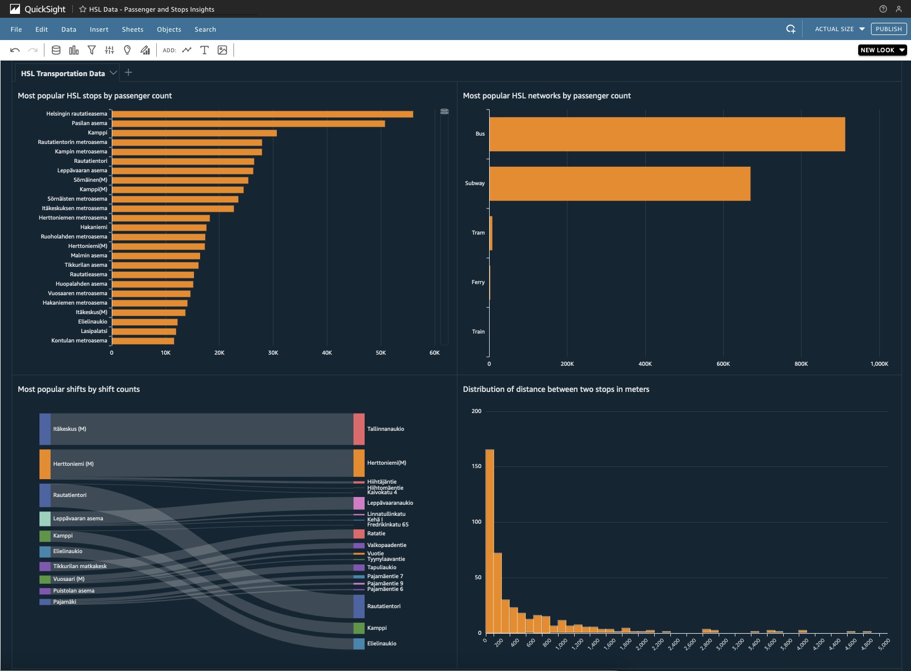911x671 pixels.
Task: Click the Tallinnanaukio red destination node
Action: tap(359, 429)
